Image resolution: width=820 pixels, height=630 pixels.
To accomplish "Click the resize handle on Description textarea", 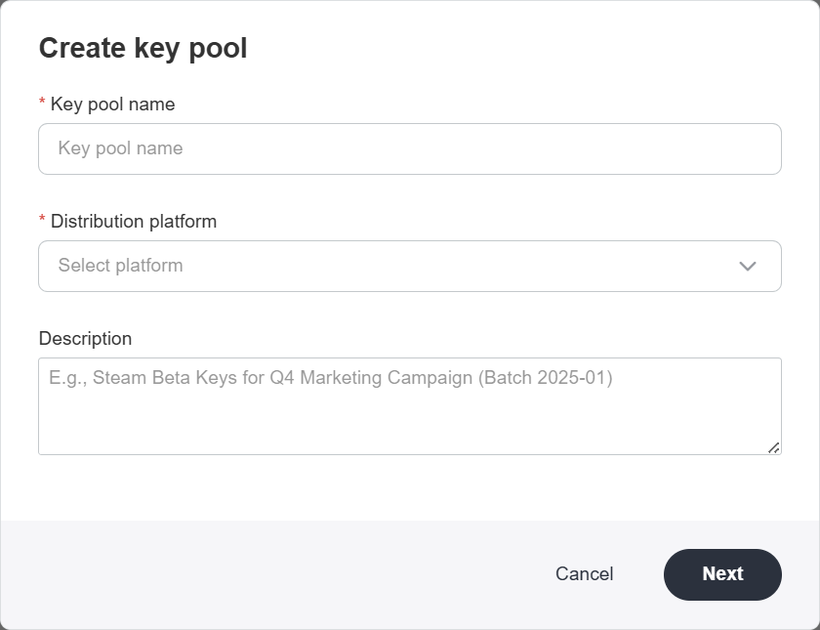I will point(774,447).
